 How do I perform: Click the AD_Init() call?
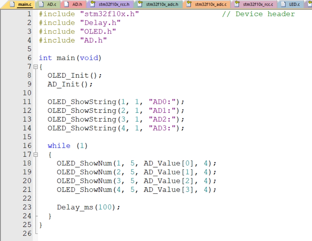coord(70,84)
